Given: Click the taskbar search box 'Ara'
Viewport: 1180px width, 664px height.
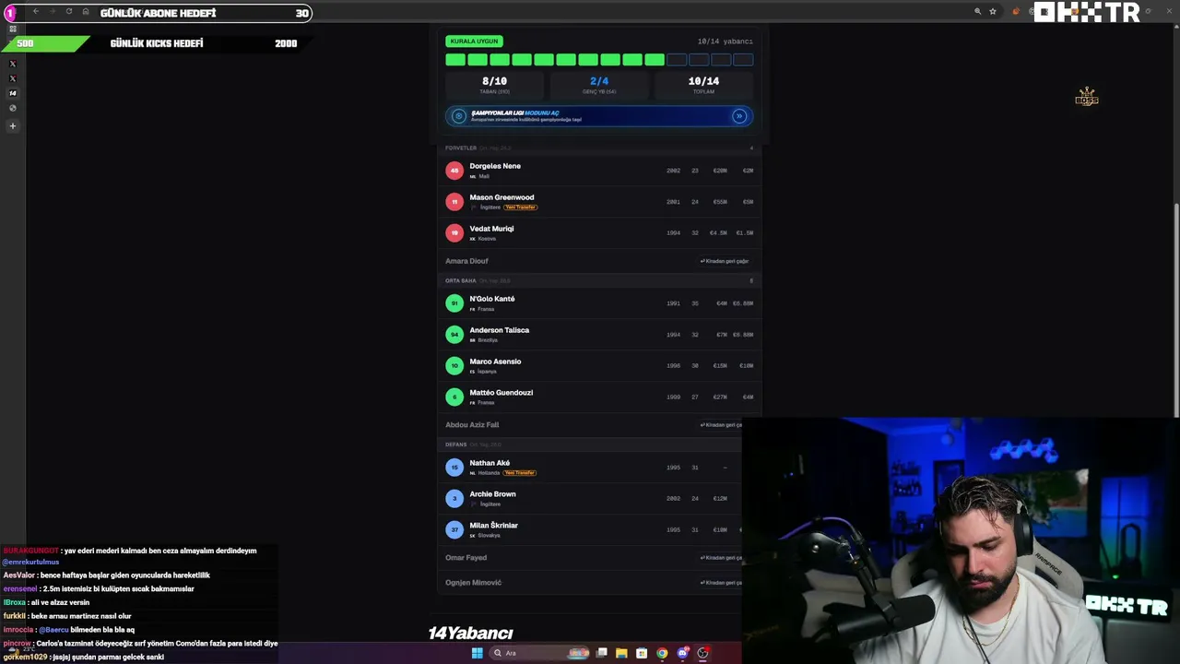Looking at the screenshot, I should (x=540, y=653).
